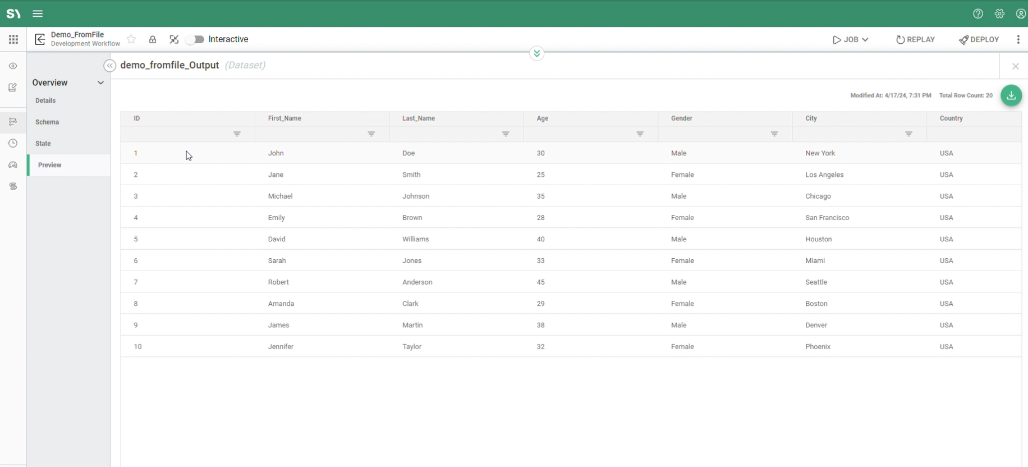Click the REPLAY button
The width and height of the screenshot is (1028, 467).
(x=915, y=39)
